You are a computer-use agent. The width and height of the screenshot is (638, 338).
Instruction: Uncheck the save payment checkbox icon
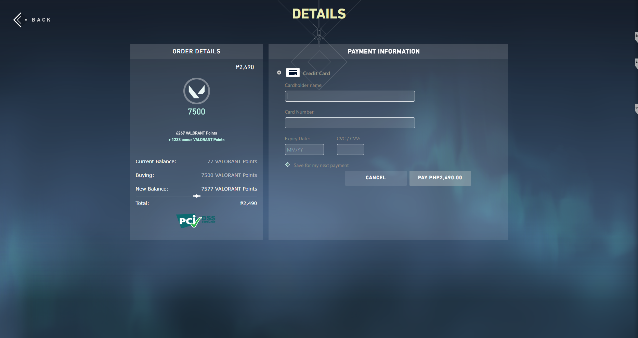click(x=288, y=165)
